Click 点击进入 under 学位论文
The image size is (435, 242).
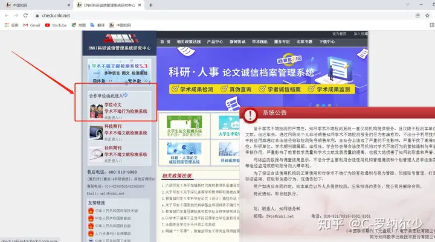[113, 118]
